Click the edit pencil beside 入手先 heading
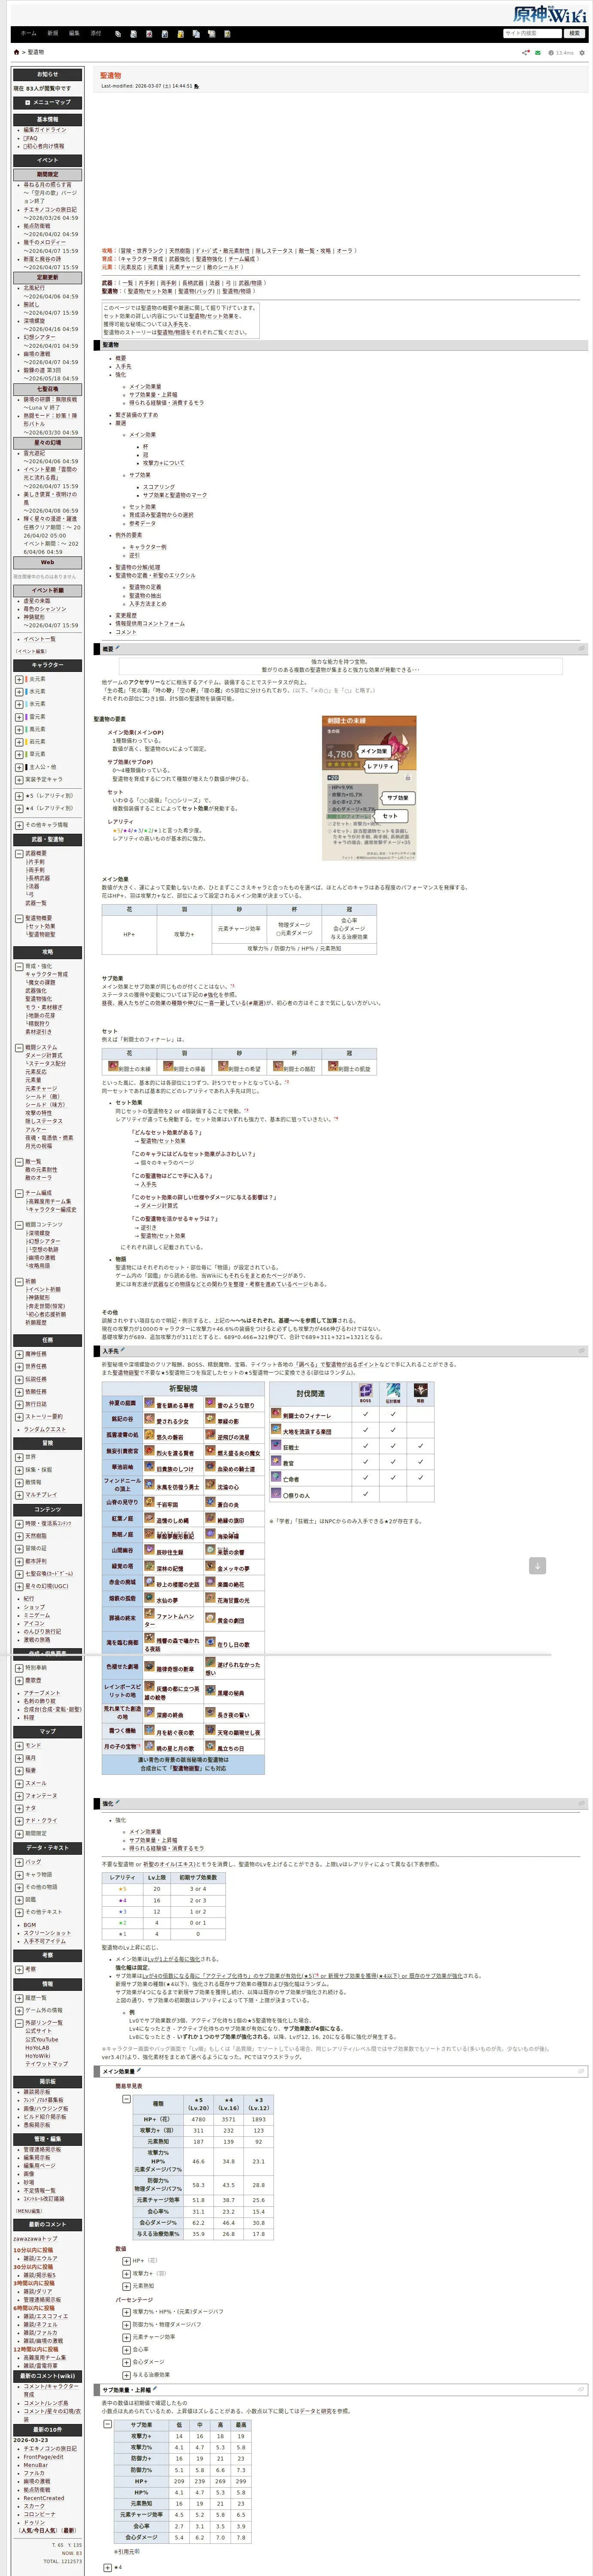The height and width of the screenshot is (2576, 593). coord(122,1350)
